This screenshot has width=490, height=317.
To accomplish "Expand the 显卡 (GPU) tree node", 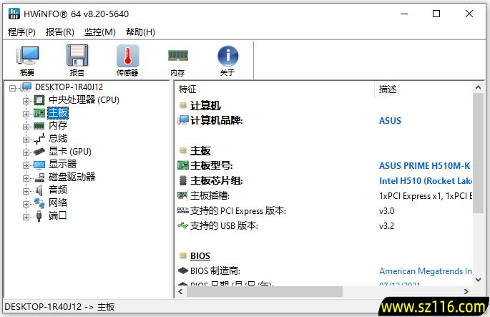I will [26, 152].
